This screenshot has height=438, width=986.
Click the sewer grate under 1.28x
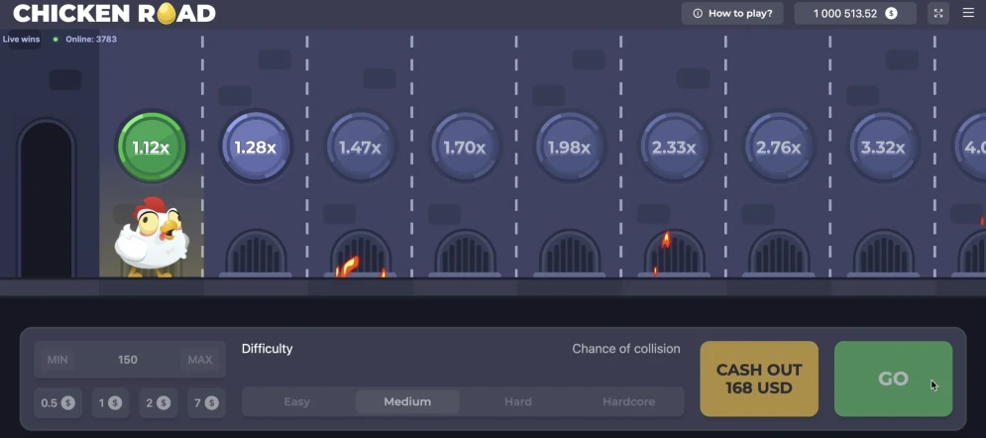click(x=256, y=254)
